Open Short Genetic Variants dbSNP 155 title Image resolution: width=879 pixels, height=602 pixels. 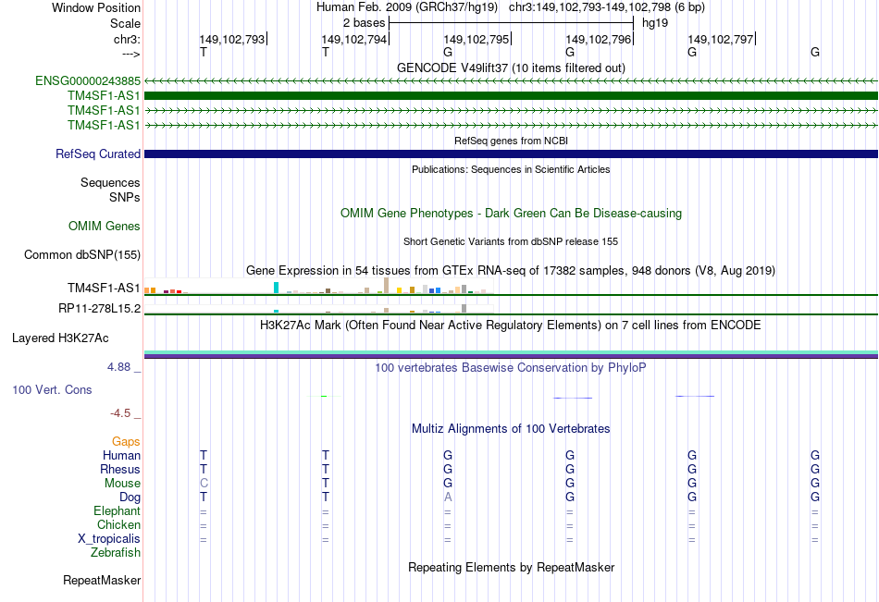[x=511, y=241]
